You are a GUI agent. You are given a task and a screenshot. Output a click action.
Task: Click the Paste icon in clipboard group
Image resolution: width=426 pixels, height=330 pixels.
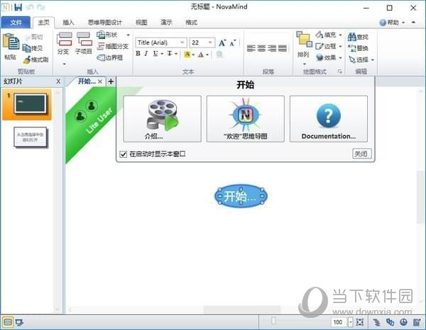(11, 42)
